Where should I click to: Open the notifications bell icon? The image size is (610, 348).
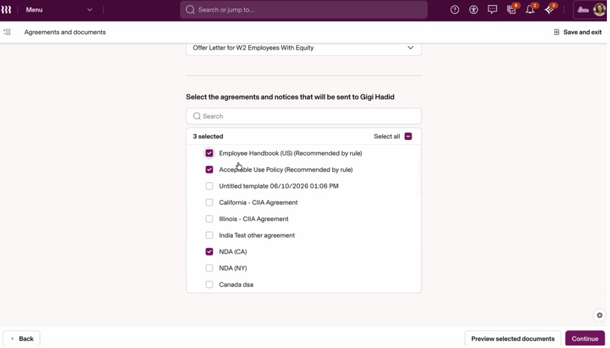530,10
